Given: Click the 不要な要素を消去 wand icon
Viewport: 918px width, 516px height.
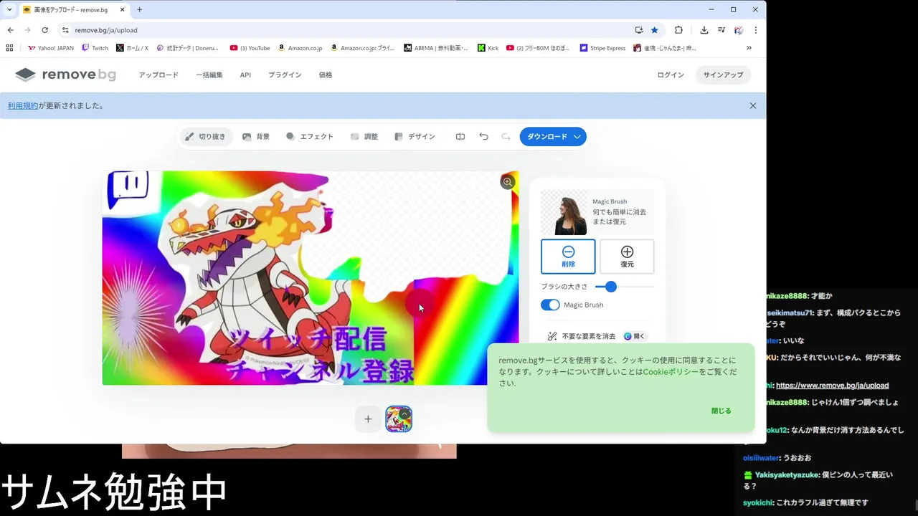Looking at the screenshot, I should [x=552, y=336].
